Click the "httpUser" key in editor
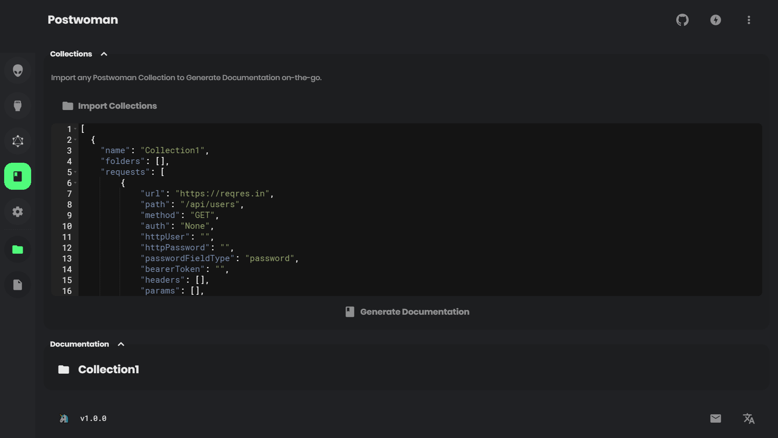Screen dimensions: 778x438 [x=165, y=237]
